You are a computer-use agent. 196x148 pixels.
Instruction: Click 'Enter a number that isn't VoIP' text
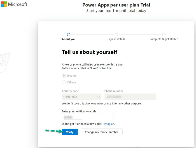[x=87, y=68]
